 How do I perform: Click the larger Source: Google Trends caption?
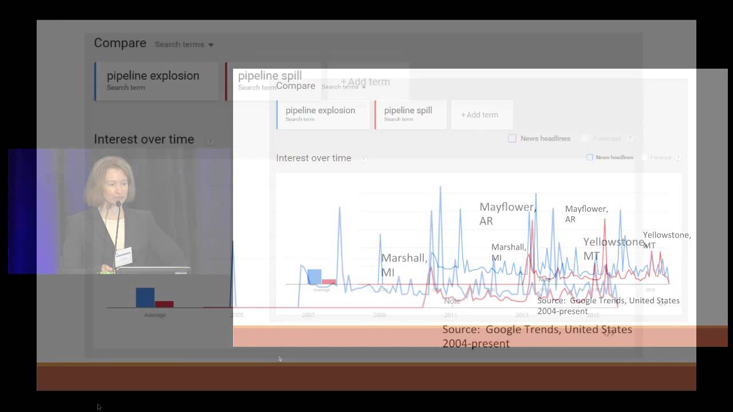[537, 336]
